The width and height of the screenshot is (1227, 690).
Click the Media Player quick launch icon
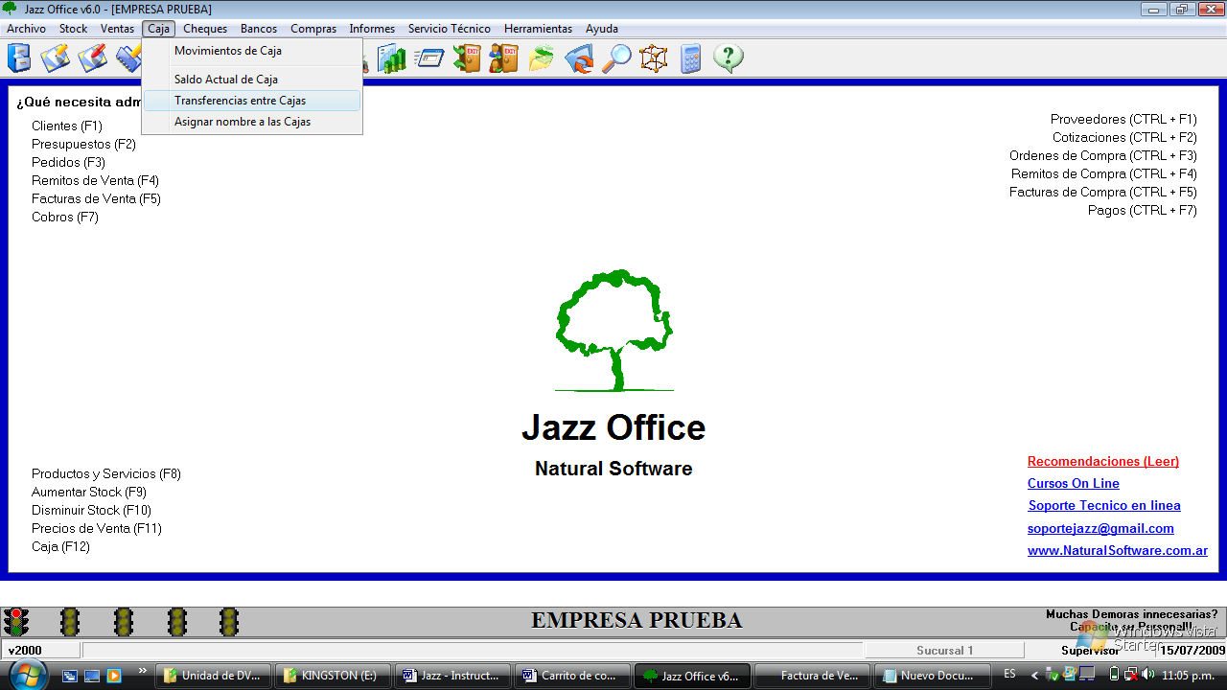[x=114, y=676]
